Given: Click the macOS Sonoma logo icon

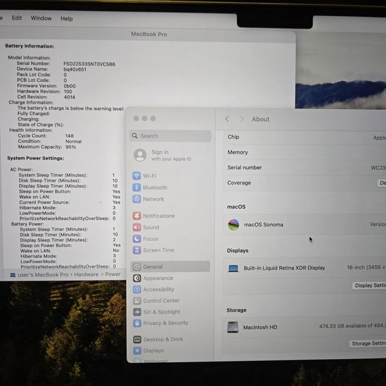Looking at the screenshot, I should coord(234,225).
